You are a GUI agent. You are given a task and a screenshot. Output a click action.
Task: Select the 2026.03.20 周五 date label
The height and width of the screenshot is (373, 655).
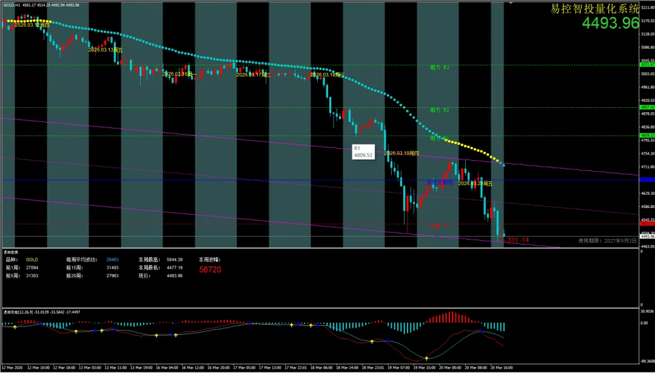click(x=475, y=183)
